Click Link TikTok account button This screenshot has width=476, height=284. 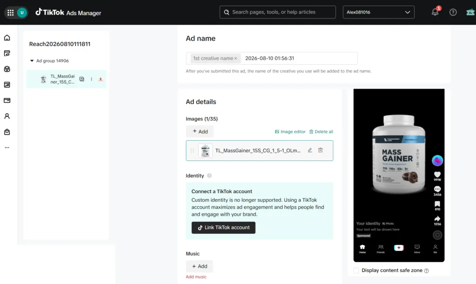tap(224, 228)
